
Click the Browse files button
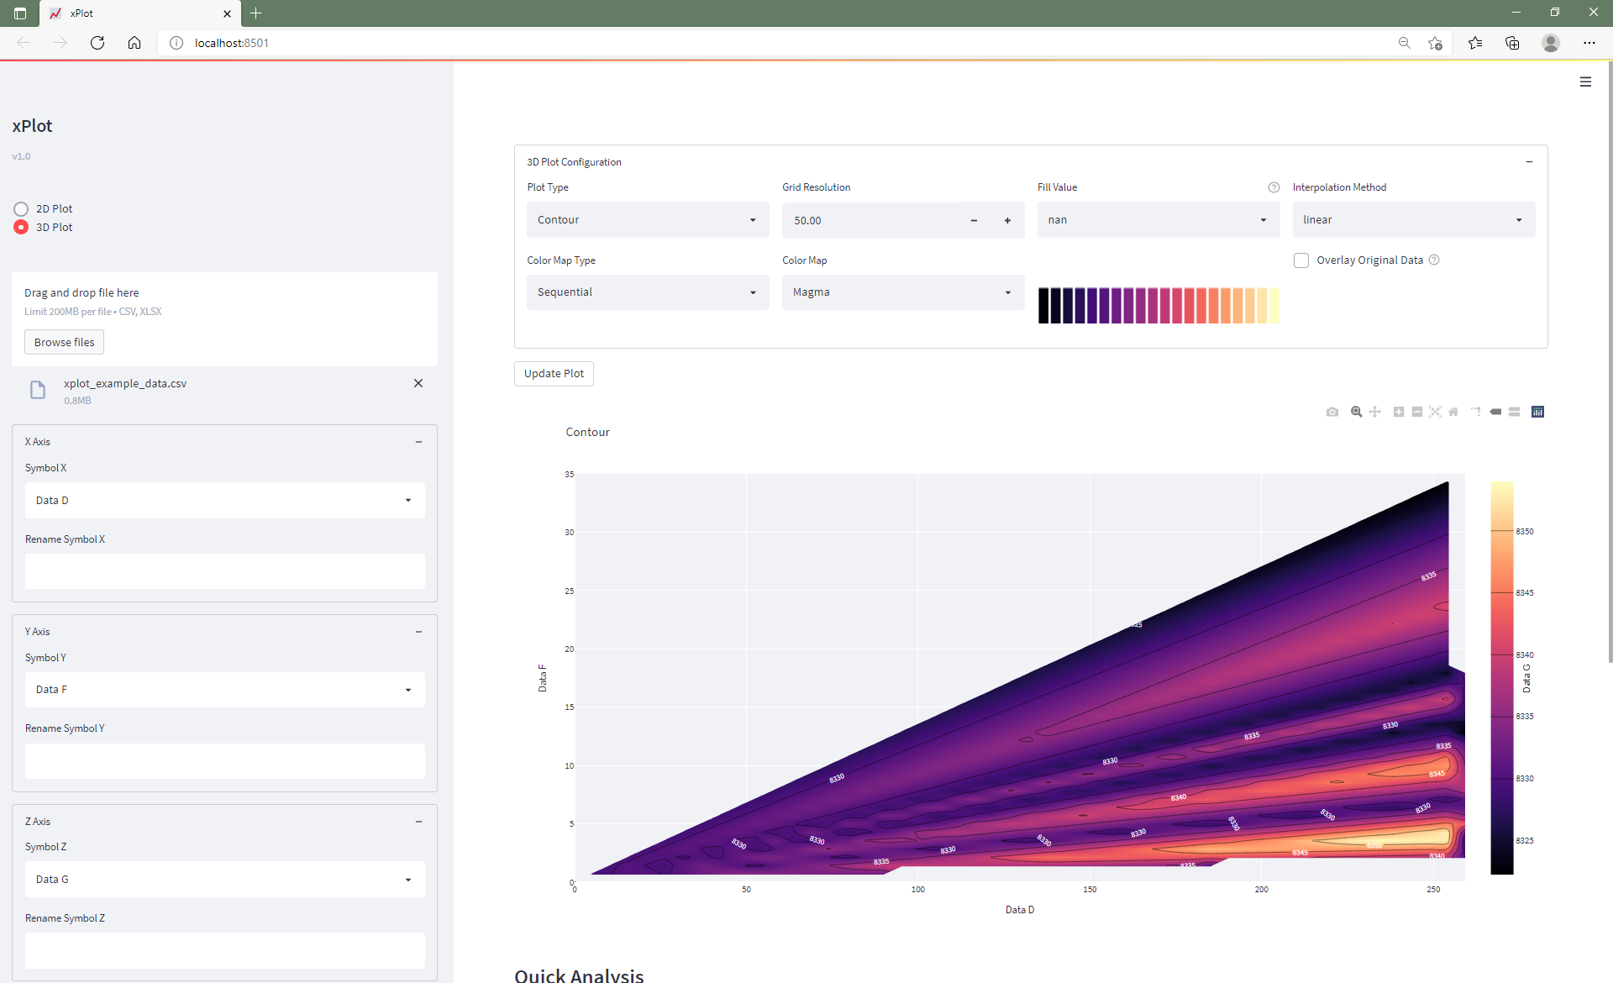[64, 342]
